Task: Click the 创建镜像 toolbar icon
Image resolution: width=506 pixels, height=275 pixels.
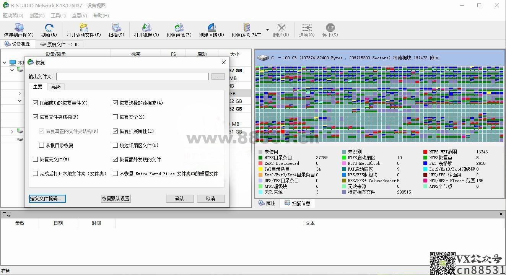Action: click(179, 28)
